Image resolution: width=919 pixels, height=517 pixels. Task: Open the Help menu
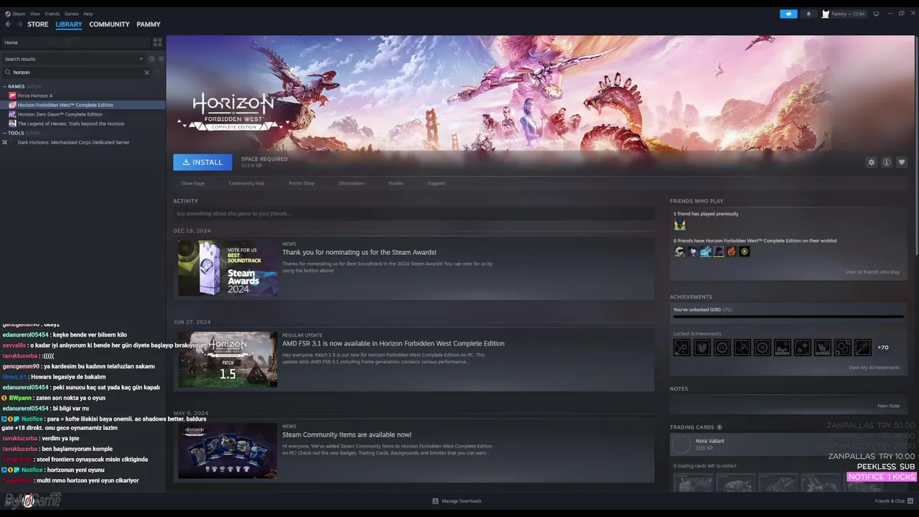(88, 14)
